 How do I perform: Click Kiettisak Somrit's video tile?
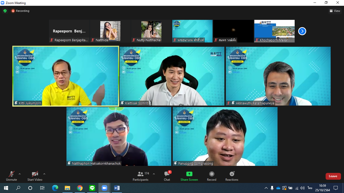tap(172, 76)
